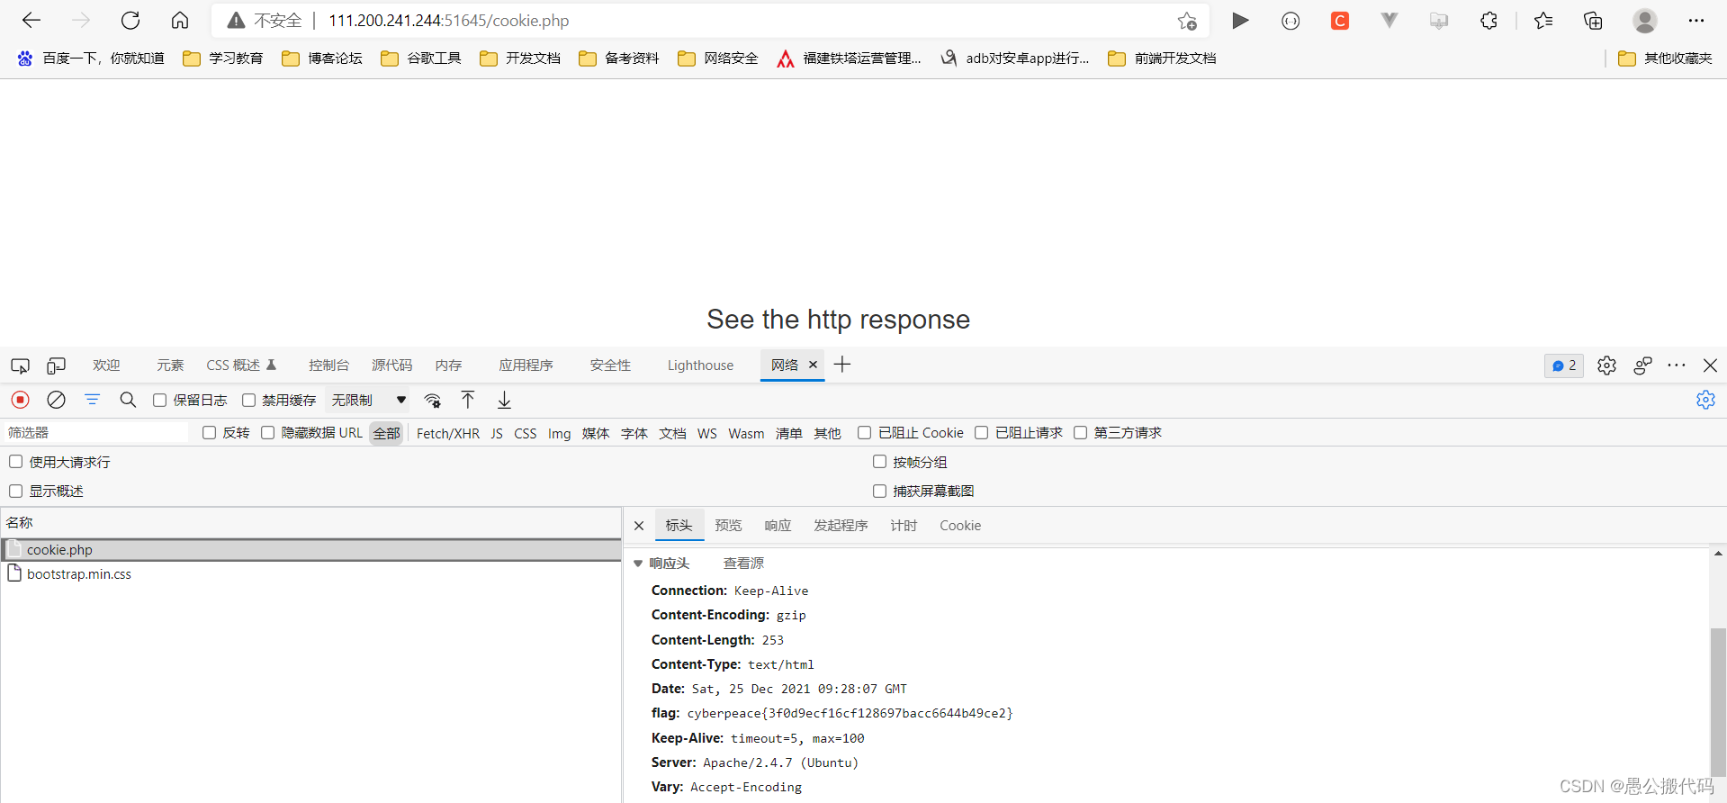Filter requests by JS type
Viewport: 1727px width, 803px height.
click(x=497, y=434)
